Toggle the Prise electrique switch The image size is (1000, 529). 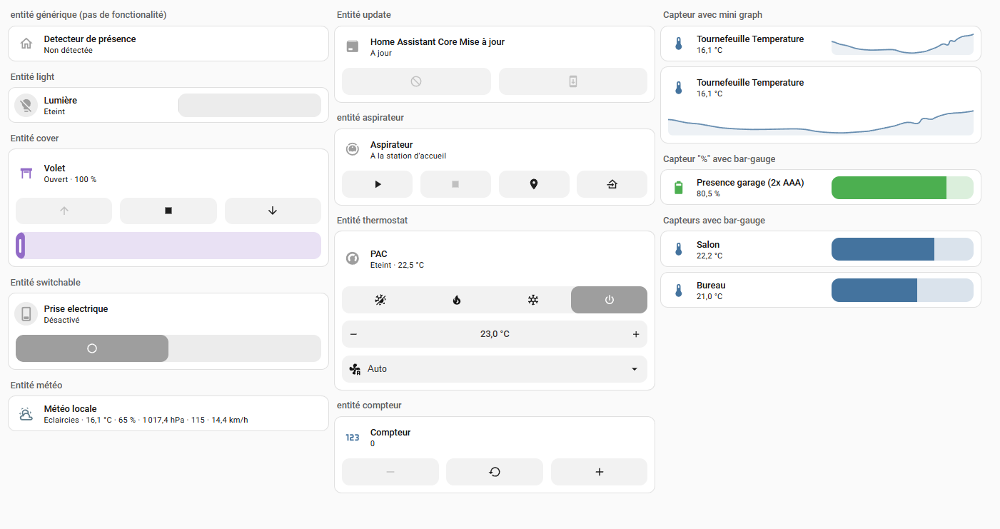(x=168, y=348)
